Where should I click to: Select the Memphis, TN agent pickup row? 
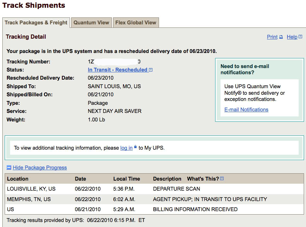tap(154, 199)
